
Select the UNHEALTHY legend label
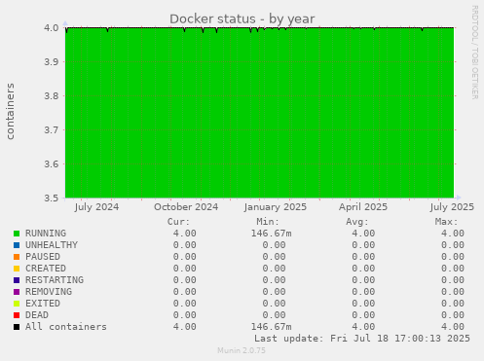pyautogui.click(x=52, y=245)
